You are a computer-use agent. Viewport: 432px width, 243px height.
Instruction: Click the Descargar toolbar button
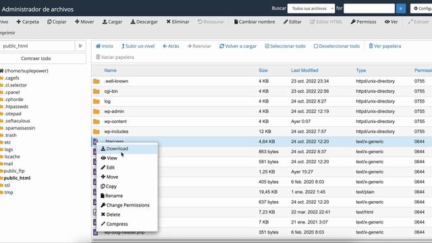click(144, 22)
